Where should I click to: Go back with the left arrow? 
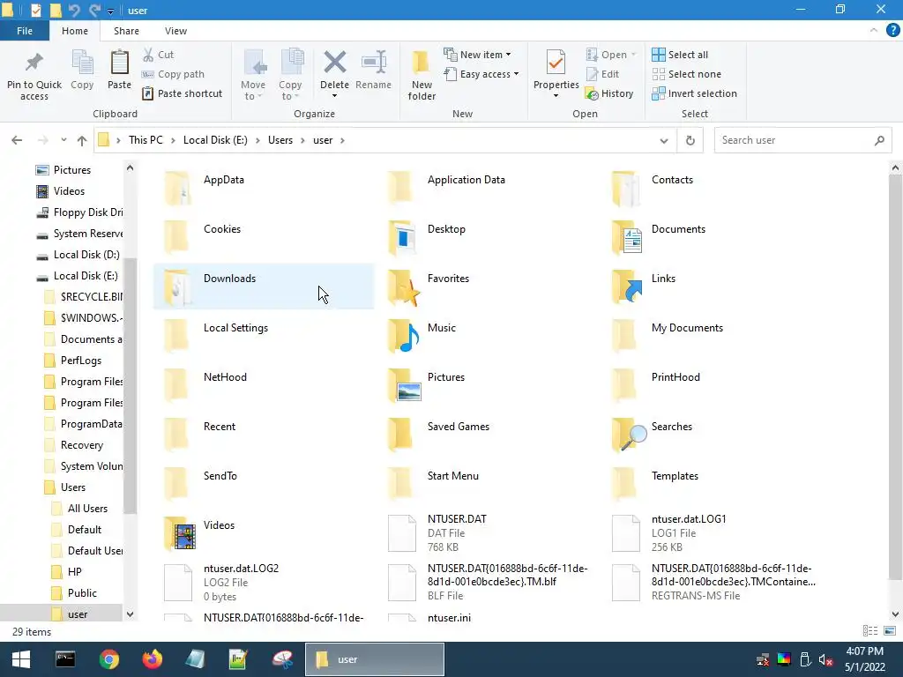click(17, 140)
